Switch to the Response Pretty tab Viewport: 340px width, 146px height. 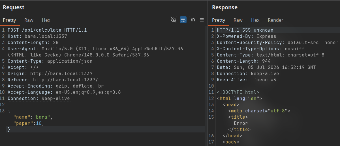219,20
